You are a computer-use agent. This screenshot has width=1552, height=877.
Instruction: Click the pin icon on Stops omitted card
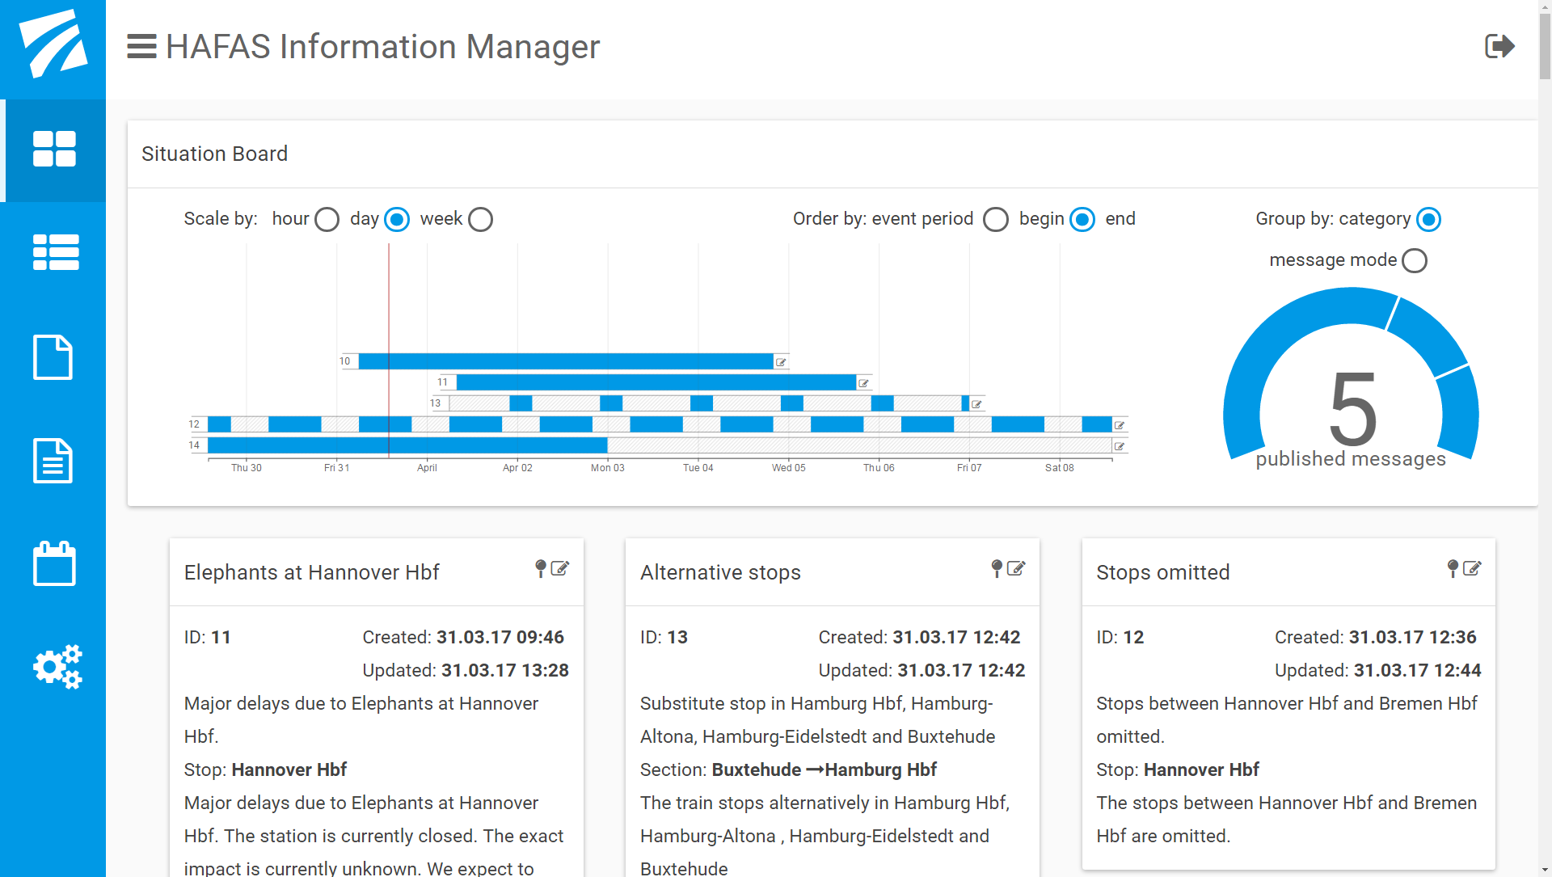coord(1452,568)
